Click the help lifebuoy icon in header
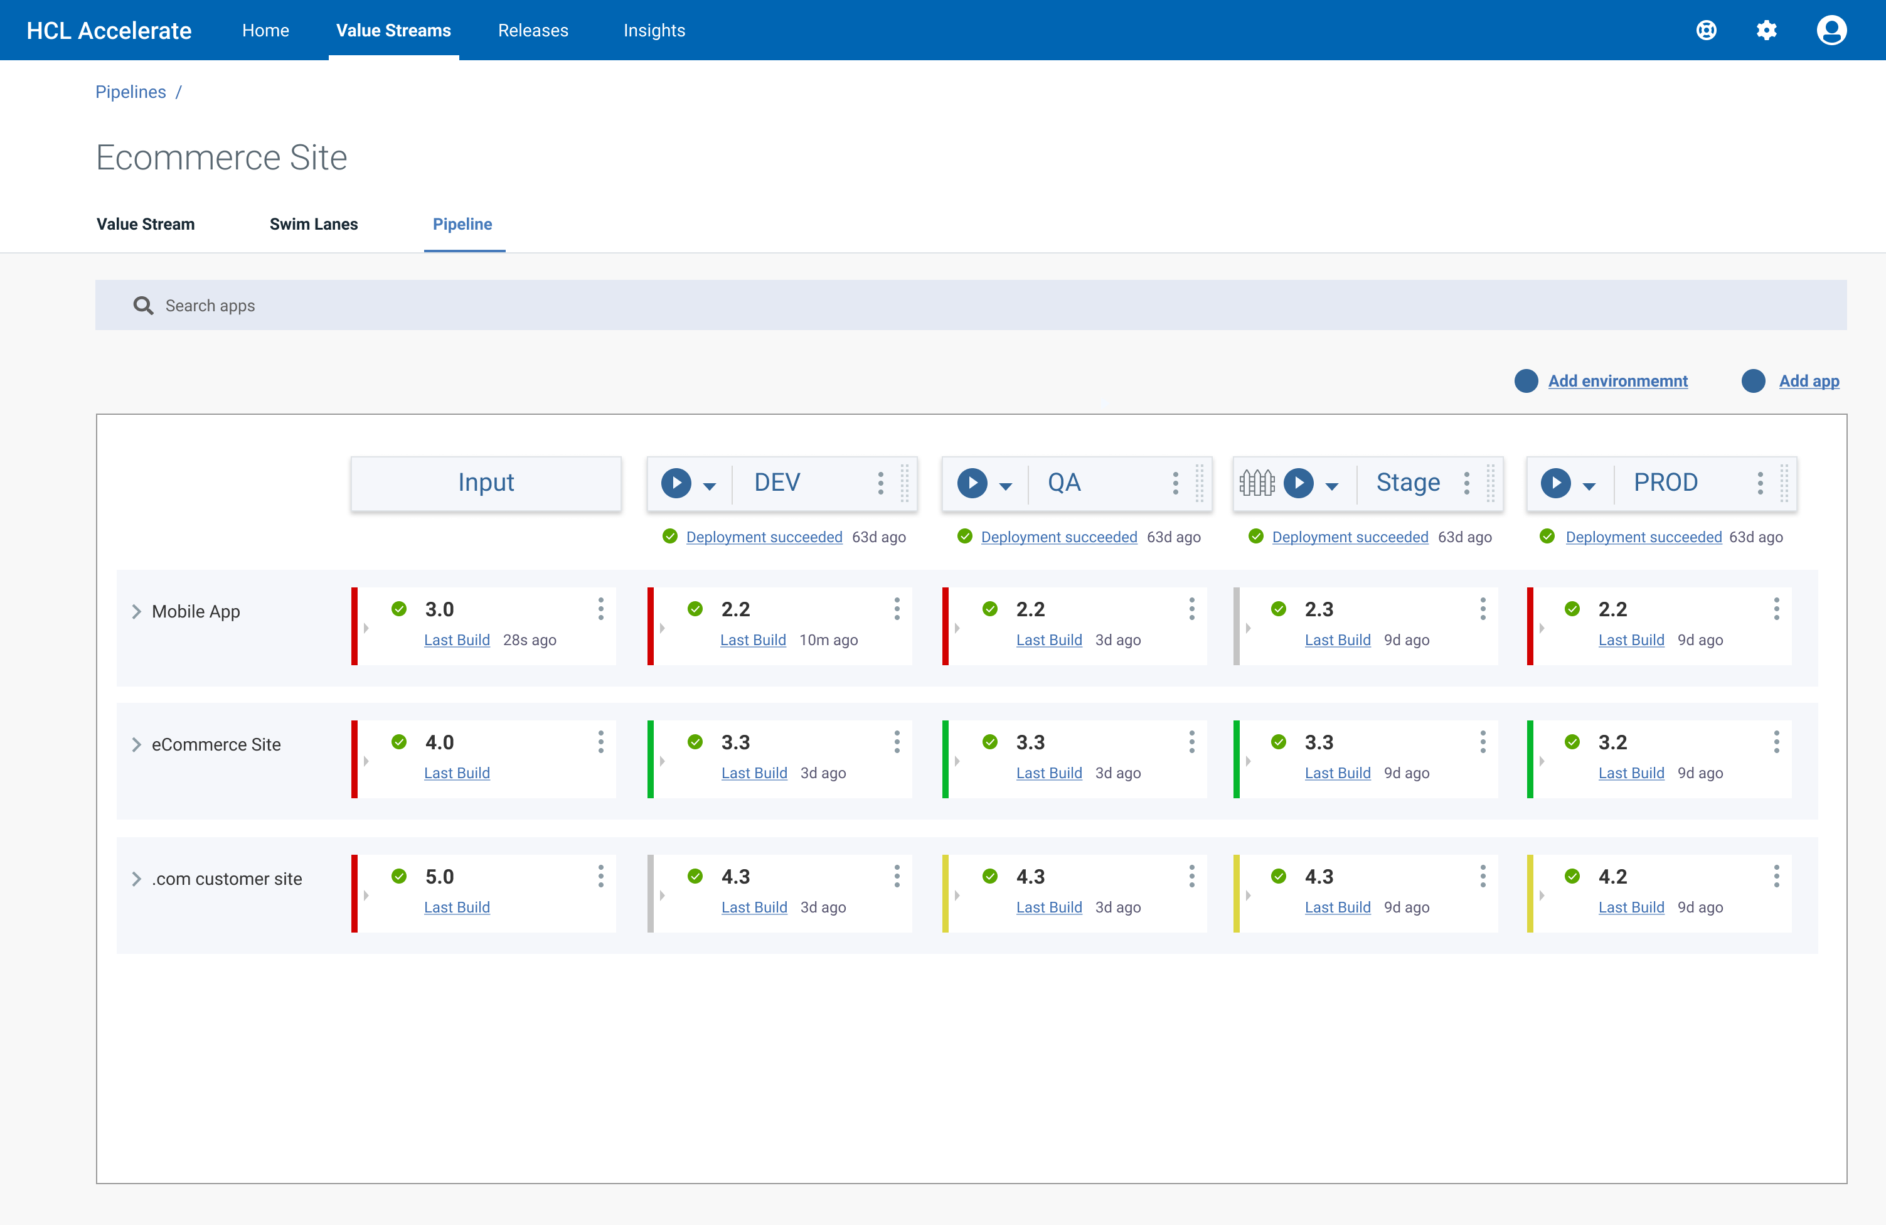 click(1706, 30)
